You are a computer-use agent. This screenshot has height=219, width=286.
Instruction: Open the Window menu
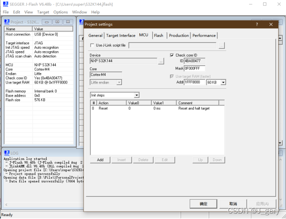tap(79, 12)
